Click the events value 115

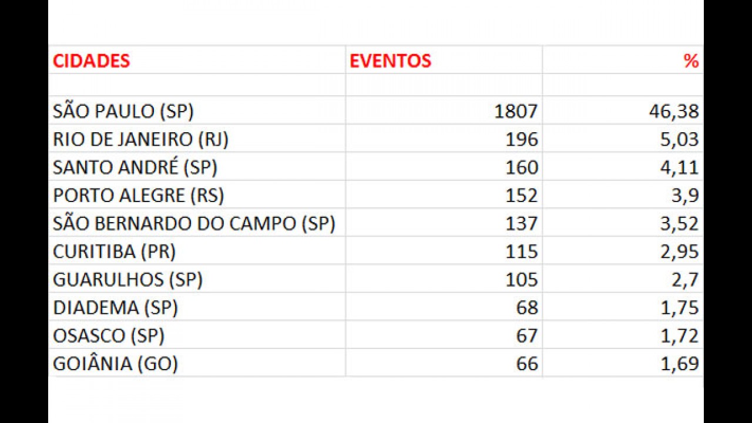tap(444, 251)
